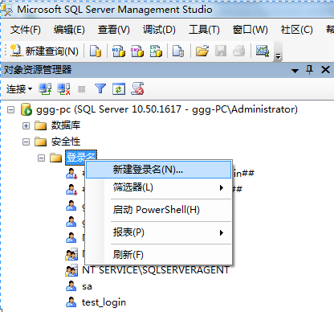334x312 pixels.
Task: Choose 新建登录名(N)... from context menu
Action: pos(158,170)
